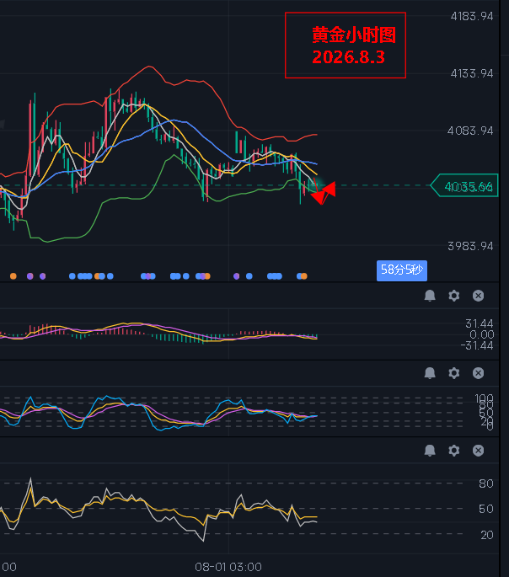Click the current price tag 4035.66
Image resolution: width=509 pixels, height=577 pixels.
(464, 185)
